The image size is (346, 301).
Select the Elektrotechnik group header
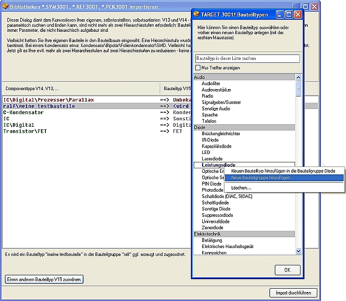pyautogui.click(x=244, y=234)
